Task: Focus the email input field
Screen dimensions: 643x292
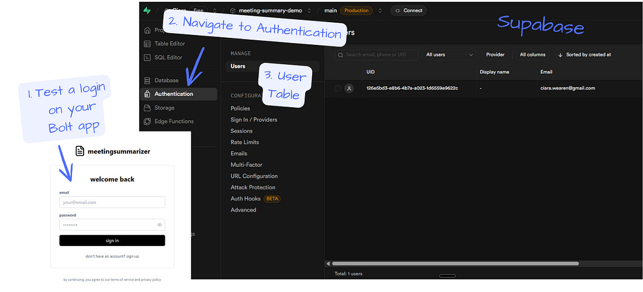Action: (112, 202)
